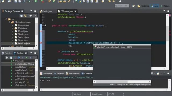The height and width of the screenshot is (96, 172).
Task: Collapse All in Package Explorer toolbar
Action: [21, 16]
